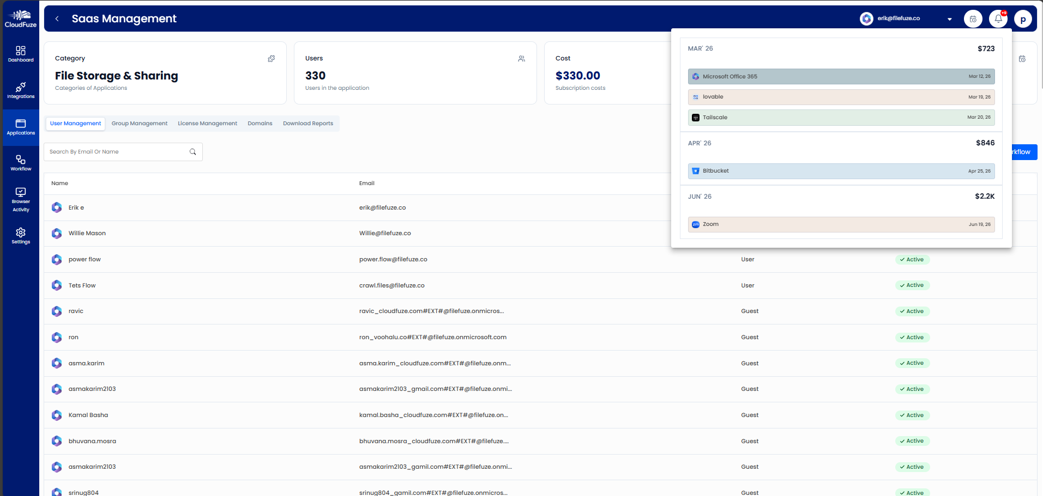Open the Dashboard from the sidebar
The image size is (1043, 496).
click(x=21, y=53)
